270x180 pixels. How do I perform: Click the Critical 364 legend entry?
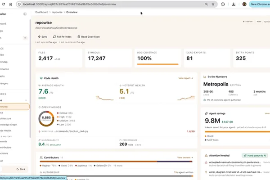pyautogui.click(x=65, y=113)
